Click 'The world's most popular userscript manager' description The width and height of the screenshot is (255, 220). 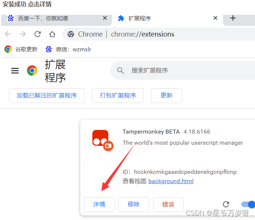click(183, 142)
